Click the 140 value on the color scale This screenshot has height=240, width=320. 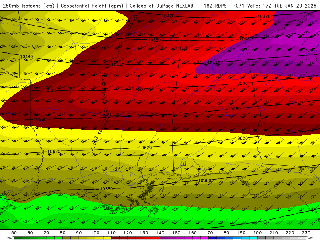pos(160,233)
